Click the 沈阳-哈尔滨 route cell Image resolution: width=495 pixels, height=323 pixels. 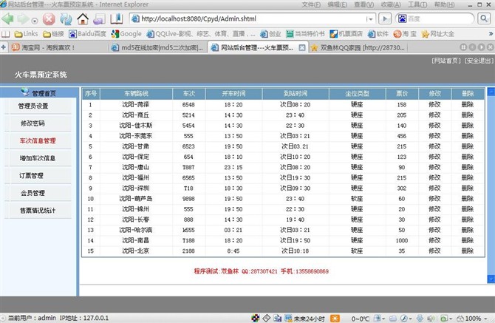coord(136,230)
